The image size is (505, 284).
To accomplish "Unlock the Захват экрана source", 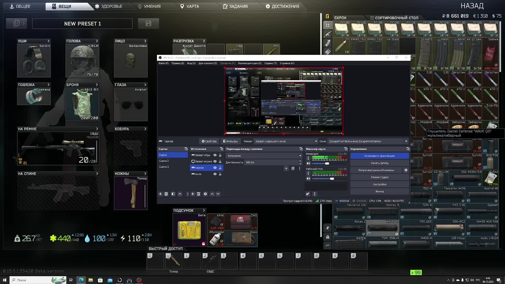I will coord(220,161).
